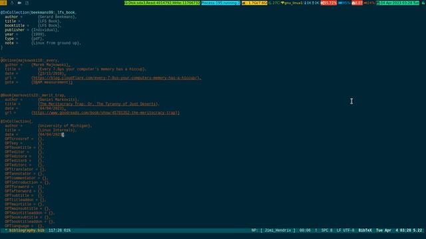Click the 117:28 61% position indicator
This screenshot has height=239, width=426.
59,230
